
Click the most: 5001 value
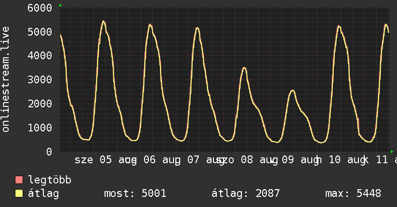point(135,194)
